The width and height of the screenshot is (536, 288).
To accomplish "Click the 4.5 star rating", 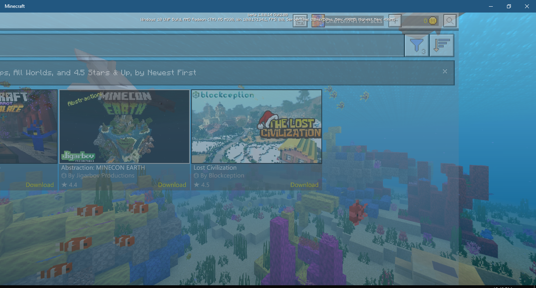I will [202, 185].
